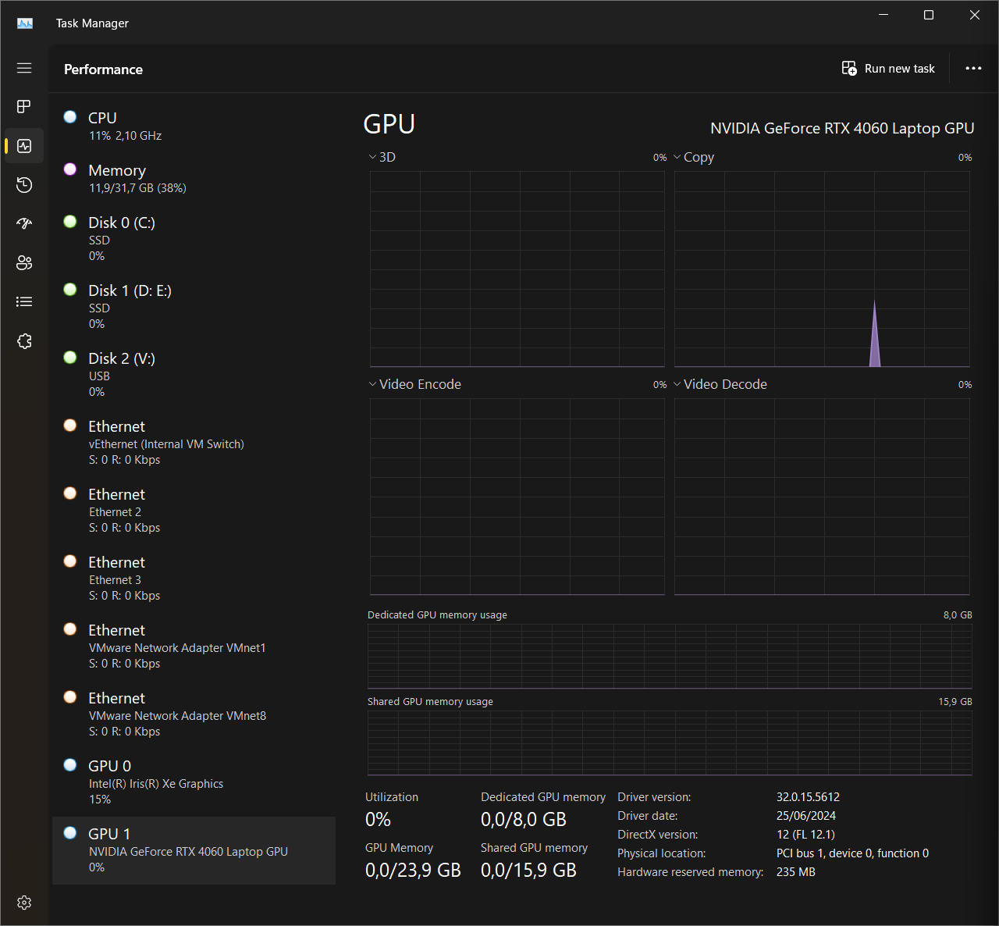Screen dimensions: 999x926
Task: Click the Dedicated GPU memory usage graph
Action: [x=670, y=656]
